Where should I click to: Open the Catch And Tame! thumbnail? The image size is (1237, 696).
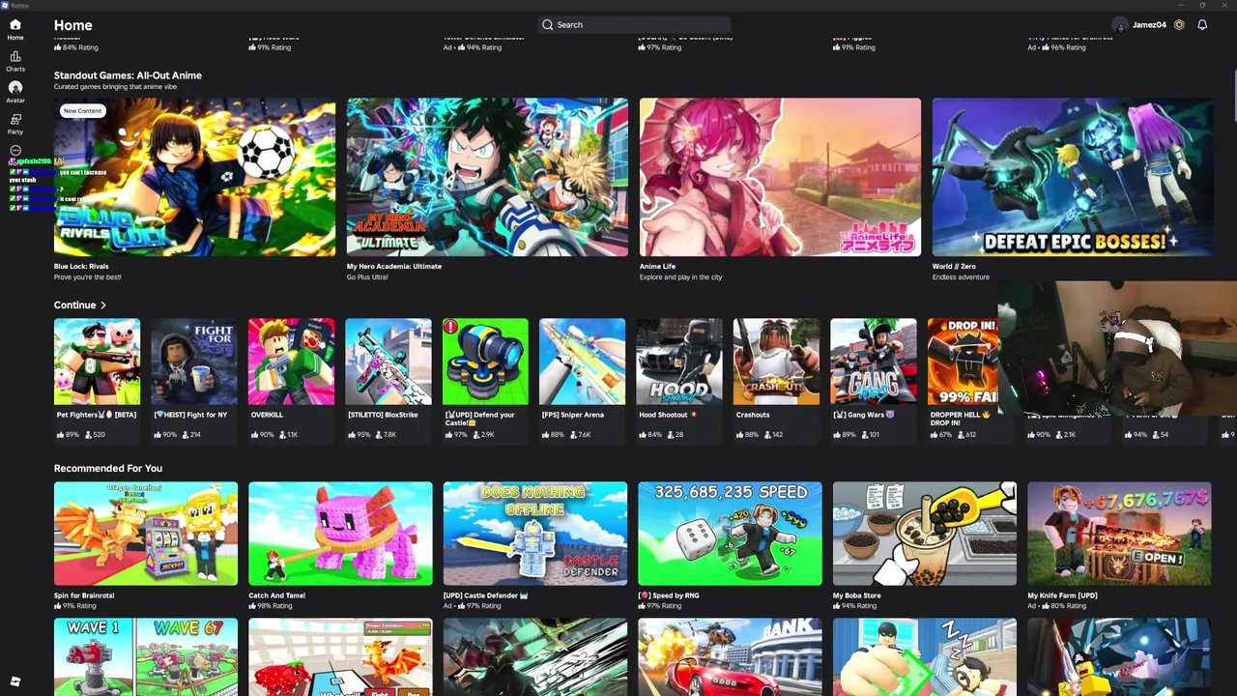pyautogui.click(x=340, y=534)
